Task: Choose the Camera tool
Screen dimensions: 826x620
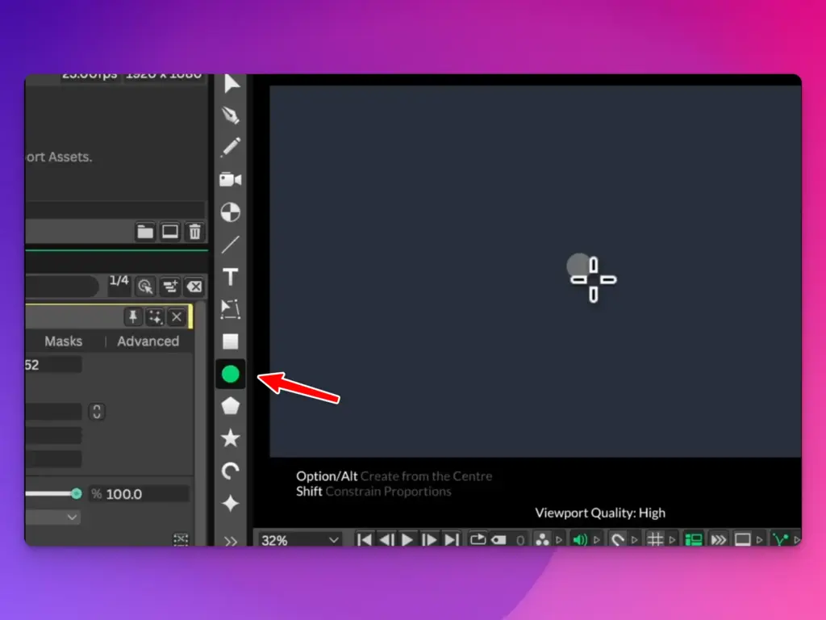Action: [x=230, y=180]
